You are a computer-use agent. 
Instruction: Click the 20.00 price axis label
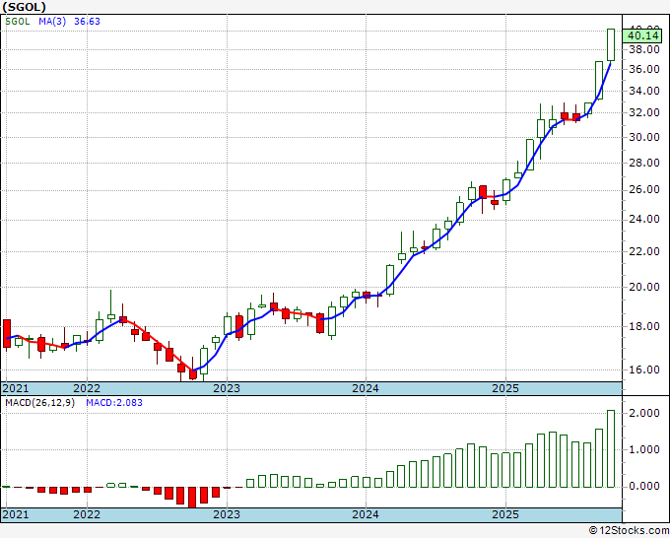644,287
